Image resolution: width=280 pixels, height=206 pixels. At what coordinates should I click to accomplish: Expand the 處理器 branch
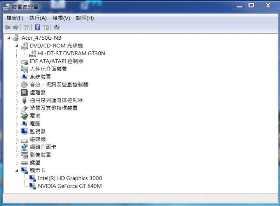17,93
